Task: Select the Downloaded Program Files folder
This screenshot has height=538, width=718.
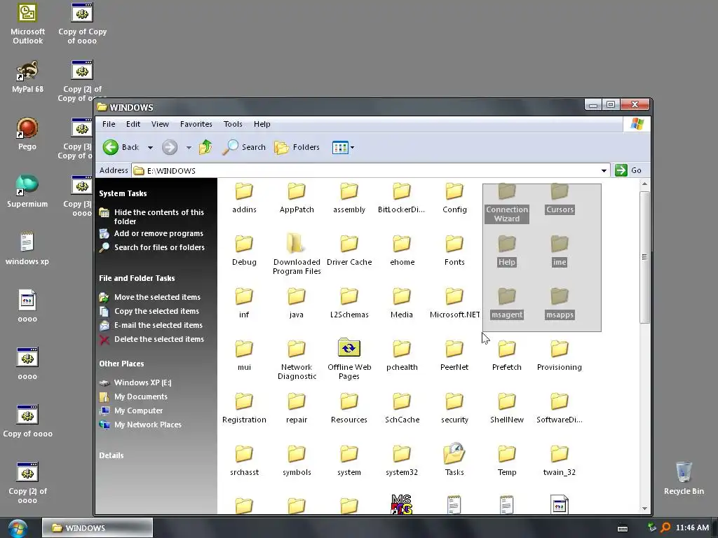Action: coord(297,254)
